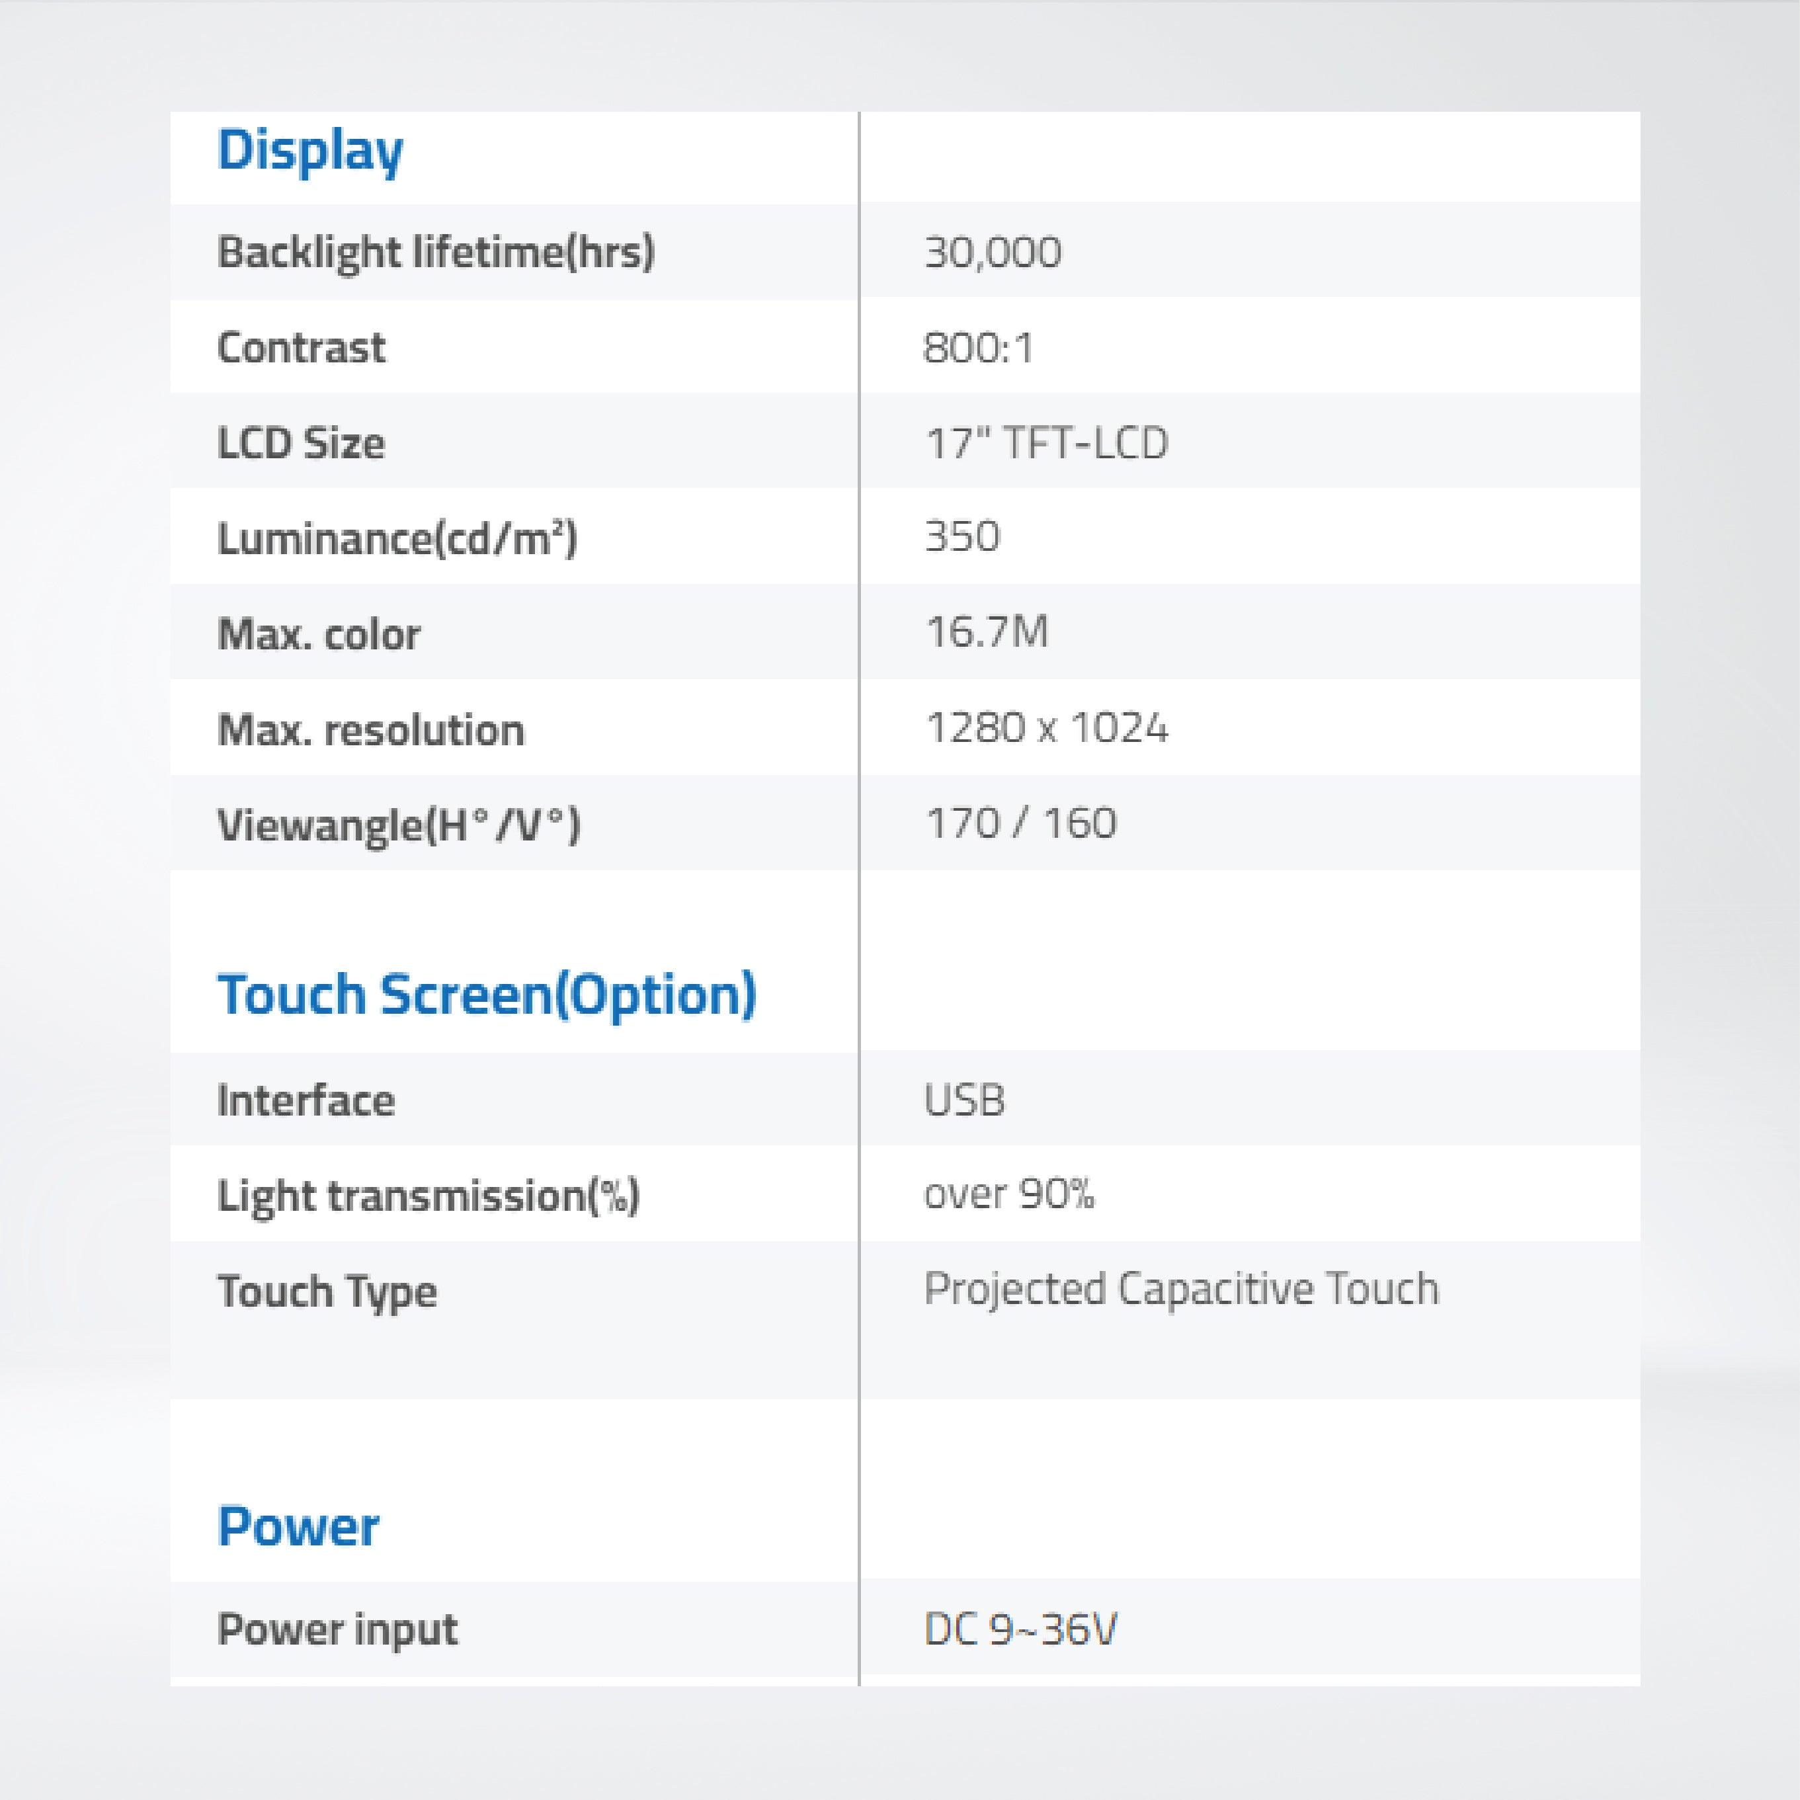Select the Max. color label

319,634
